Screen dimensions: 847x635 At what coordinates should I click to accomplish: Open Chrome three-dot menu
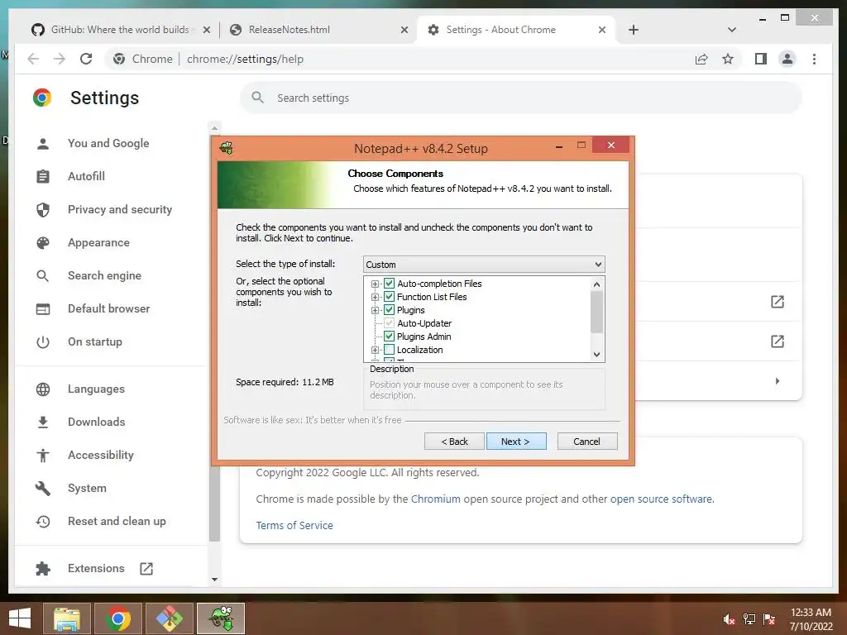pos(814,59)
